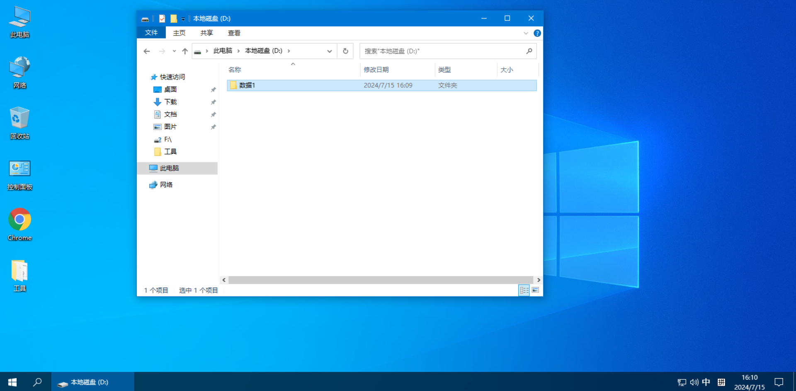Toggle Chinese input method indicator
The height and width of the screenshot is (391, 796).
706,382
